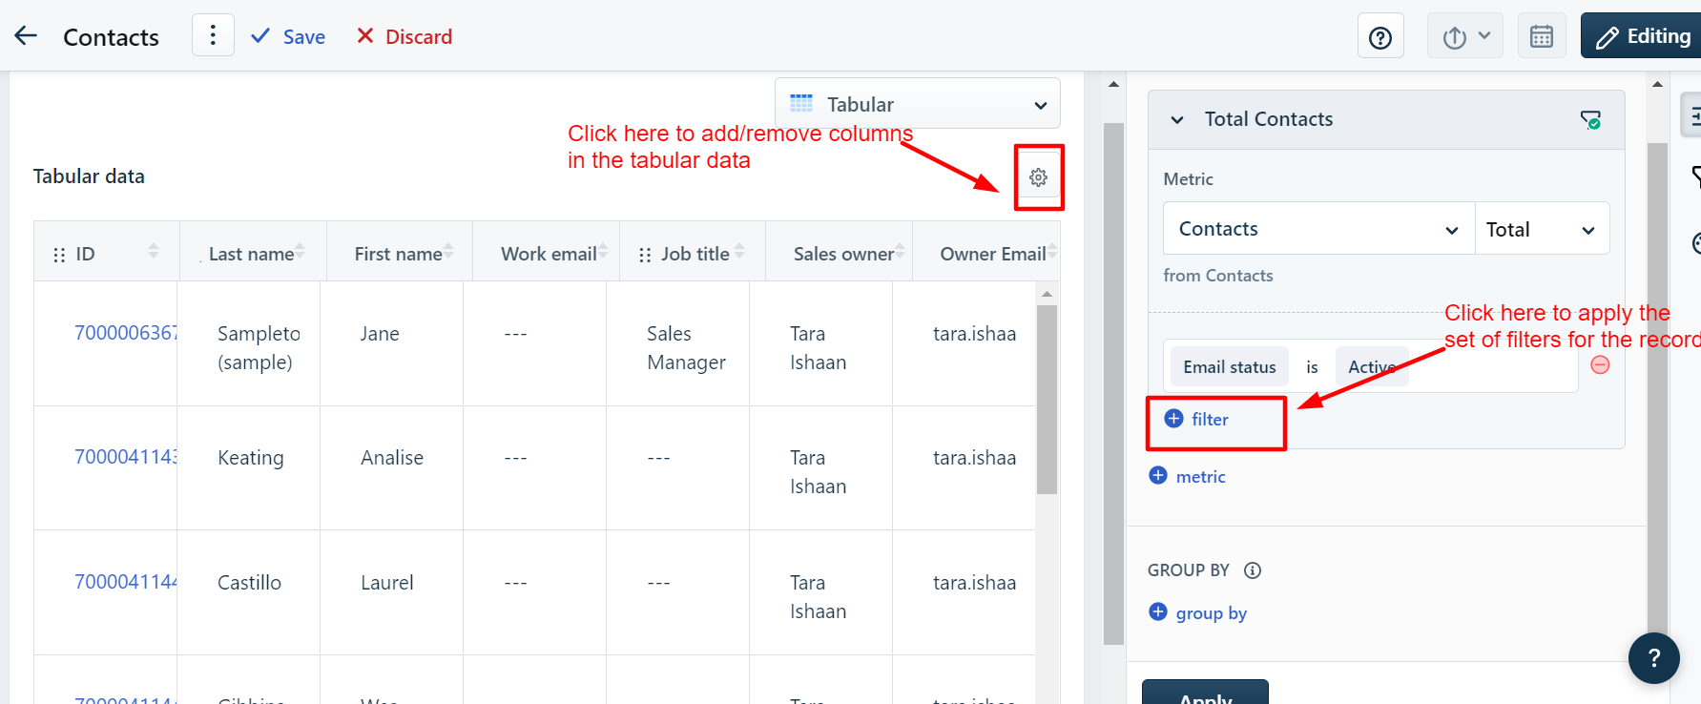1701x704 pixels.
Task: Collapse the Total Contacts section
Action: [1177, 120]
